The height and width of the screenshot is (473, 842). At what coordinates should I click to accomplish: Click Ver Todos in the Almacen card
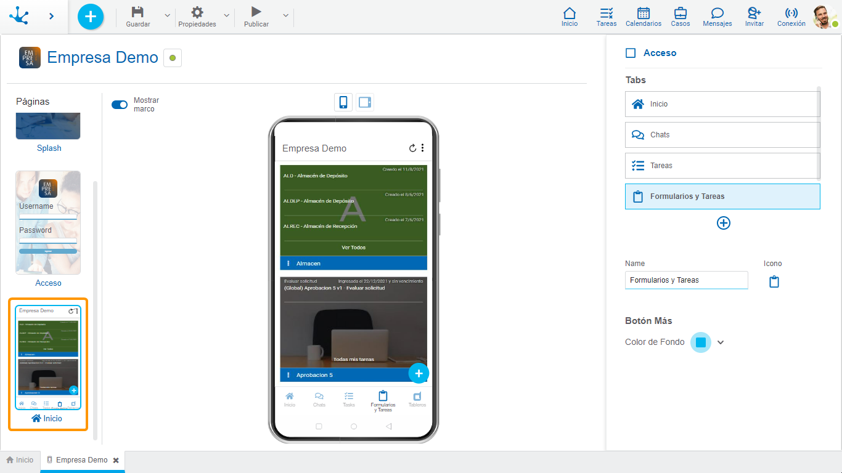point(354,248)
